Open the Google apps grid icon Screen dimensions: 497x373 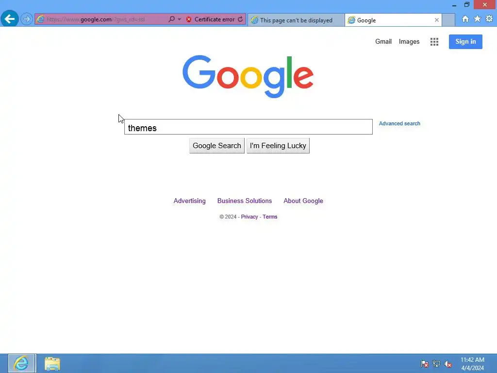click(x=434, y=42)
